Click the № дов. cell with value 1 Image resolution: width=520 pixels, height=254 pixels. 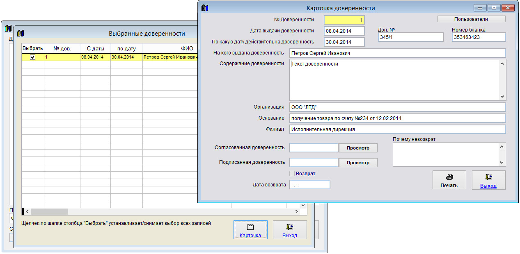[62, 57]
